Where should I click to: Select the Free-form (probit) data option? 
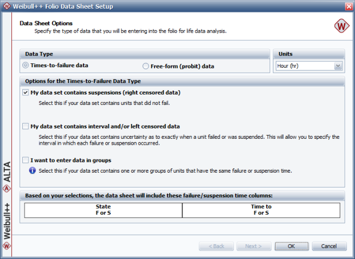145,66
